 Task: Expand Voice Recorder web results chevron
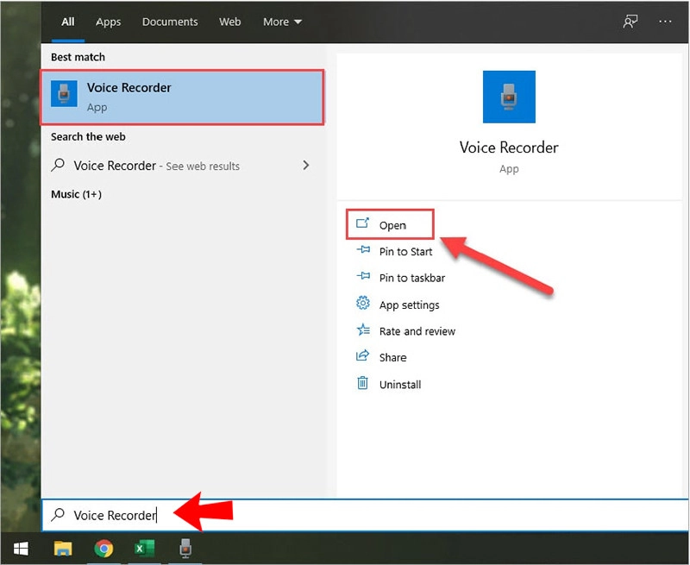coord(306,165)
